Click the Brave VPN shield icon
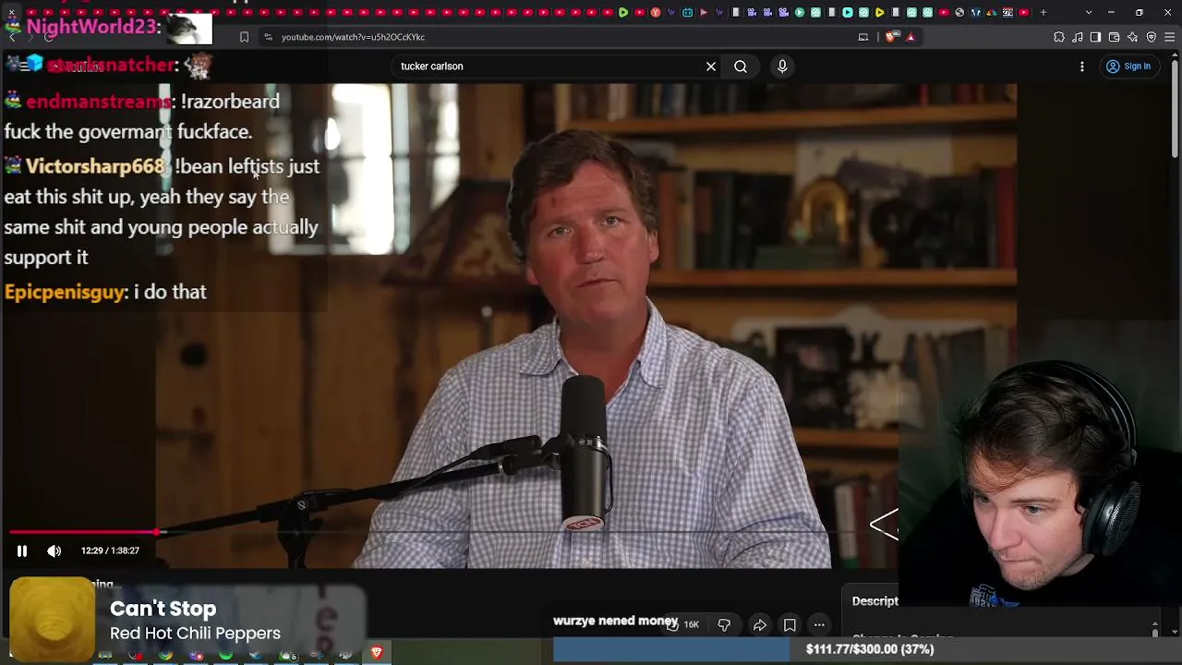The image size is (1182, 665). coord(1152,37)
